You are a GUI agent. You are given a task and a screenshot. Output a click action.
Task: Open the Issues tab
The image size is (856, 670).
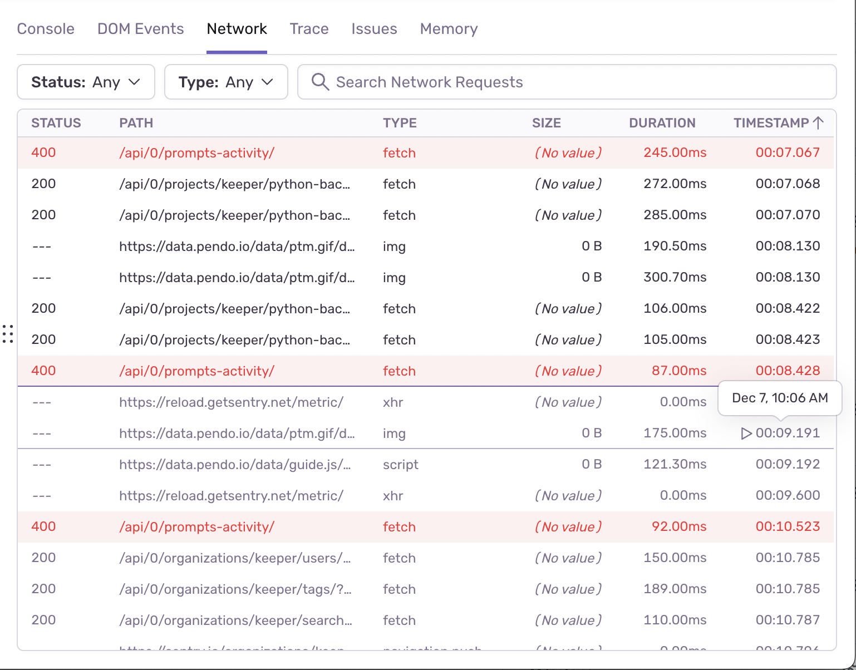374,29
